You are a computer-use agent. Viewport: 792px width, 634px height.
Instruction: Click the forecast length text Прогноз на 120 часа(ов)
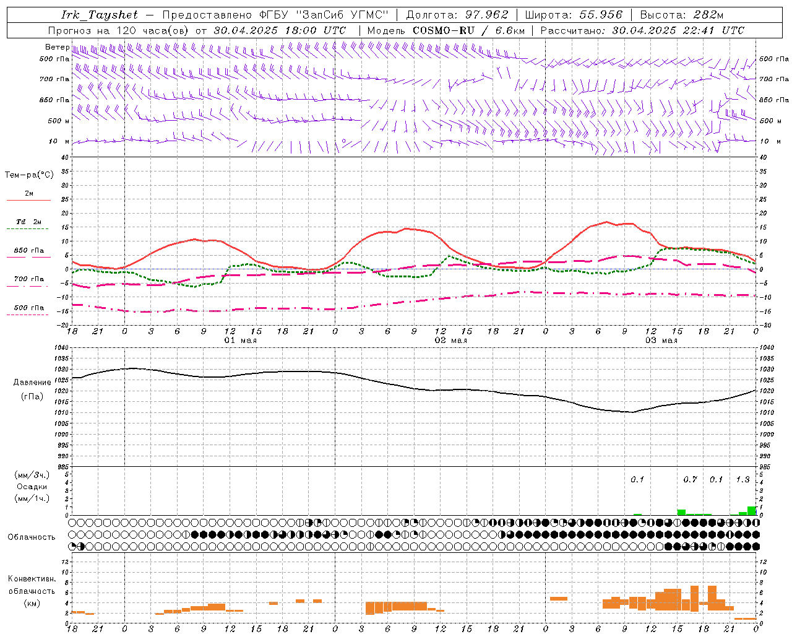pyautogui.click(x=119, y=30)
